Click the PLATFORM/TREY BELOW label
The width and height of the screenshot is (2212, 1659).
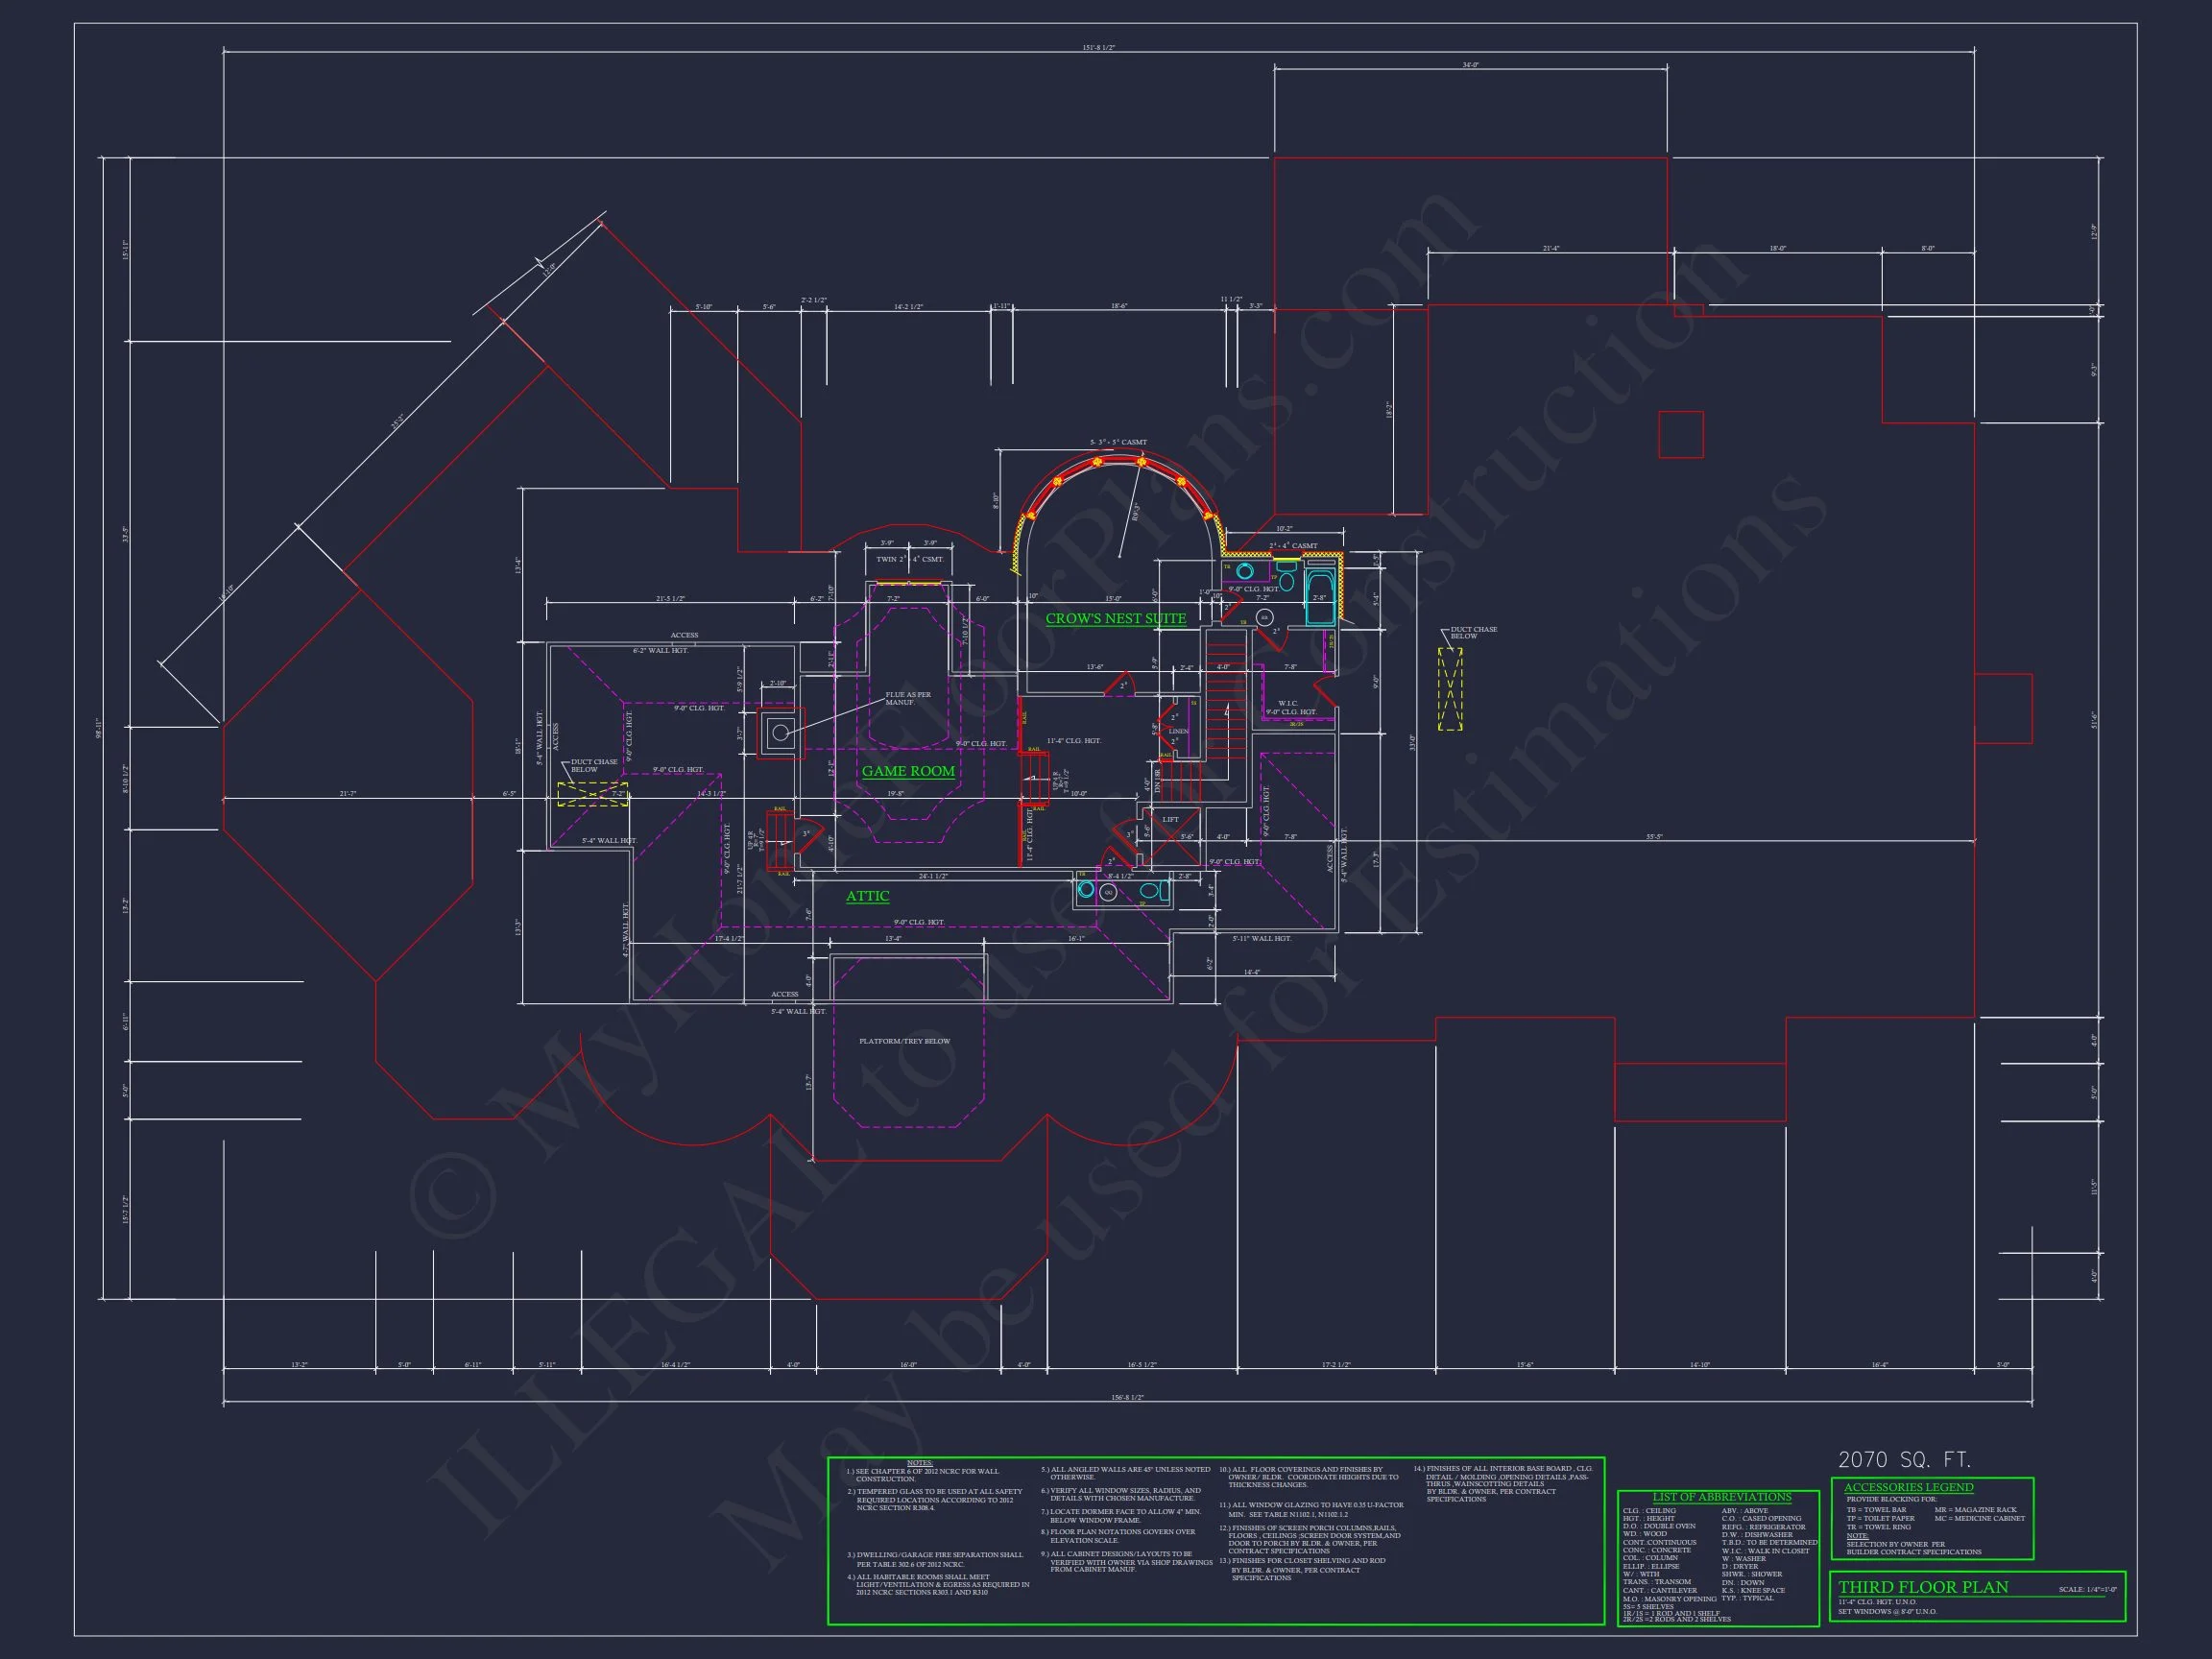tap(904, 1041)
